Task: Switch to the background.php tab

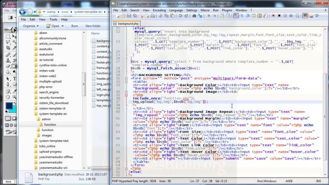Action: [x=126, y=24]
